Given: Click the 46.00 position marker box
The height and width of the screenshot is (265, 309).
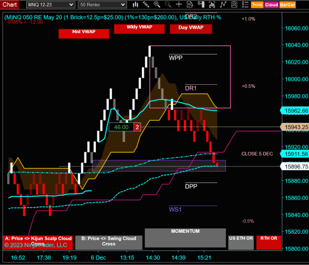Looking at the screenshot, I should point(121,127).
